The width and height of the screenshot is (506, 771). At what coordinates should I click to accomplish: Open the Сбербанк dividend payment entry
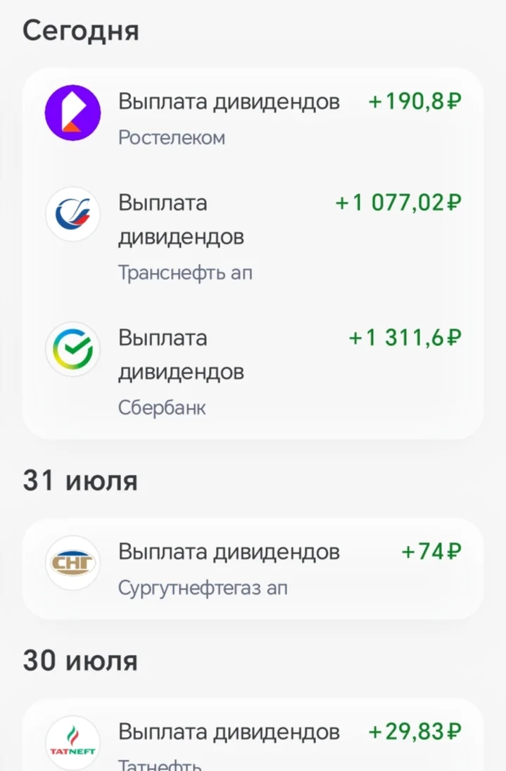click(x=253, y=371)
